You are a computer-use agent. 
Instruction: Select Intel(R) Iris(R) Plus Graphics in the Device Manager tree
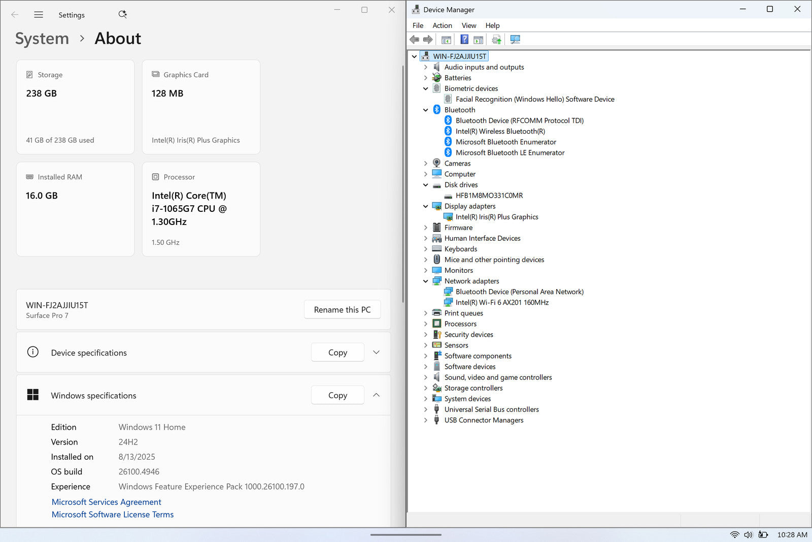click(497, 217)
